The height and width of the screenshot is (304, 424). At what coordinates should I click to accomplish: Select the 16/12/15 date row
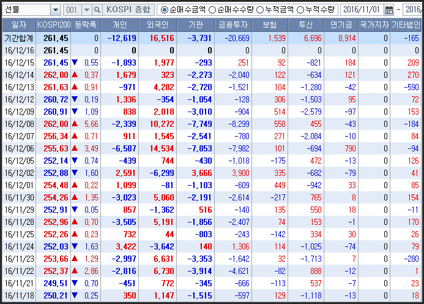[212, 63]
